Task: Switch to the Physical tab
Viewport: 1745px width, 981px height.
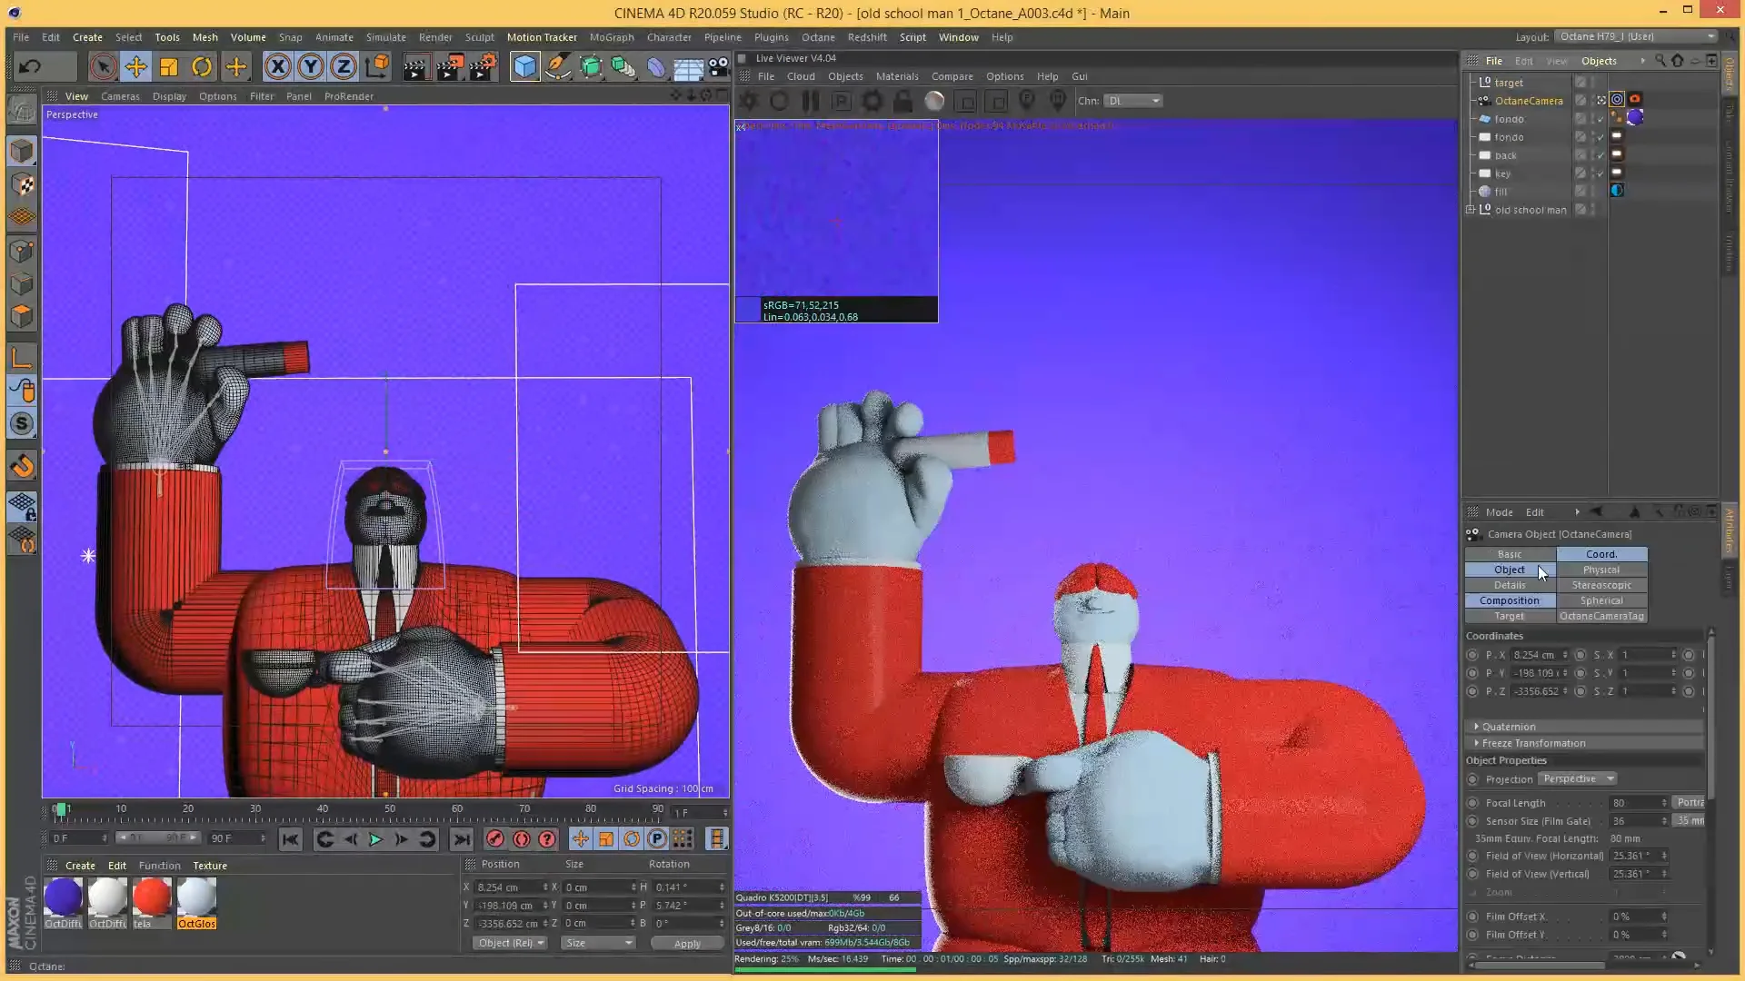Action: 1600,570
